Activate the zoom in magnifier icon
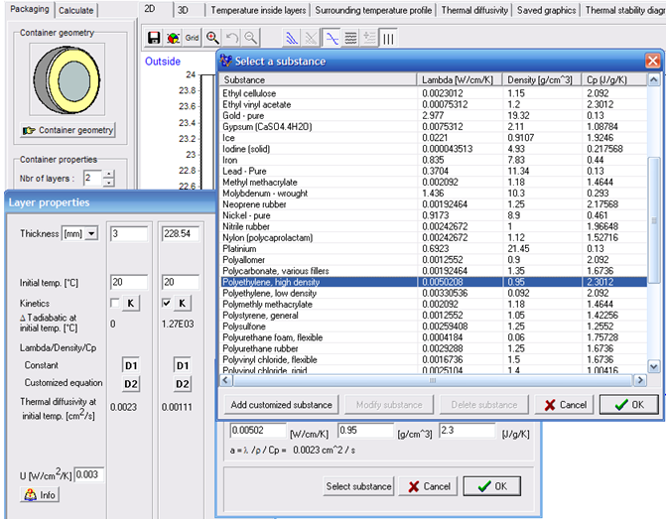 tap(212, 39)
